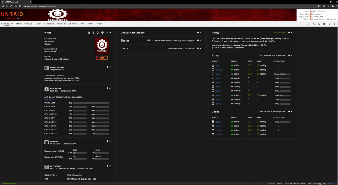The width and height of the screenshot is (338, 185).
Task: Click the info icon in the top toolbar
Action: click(324, 24)
